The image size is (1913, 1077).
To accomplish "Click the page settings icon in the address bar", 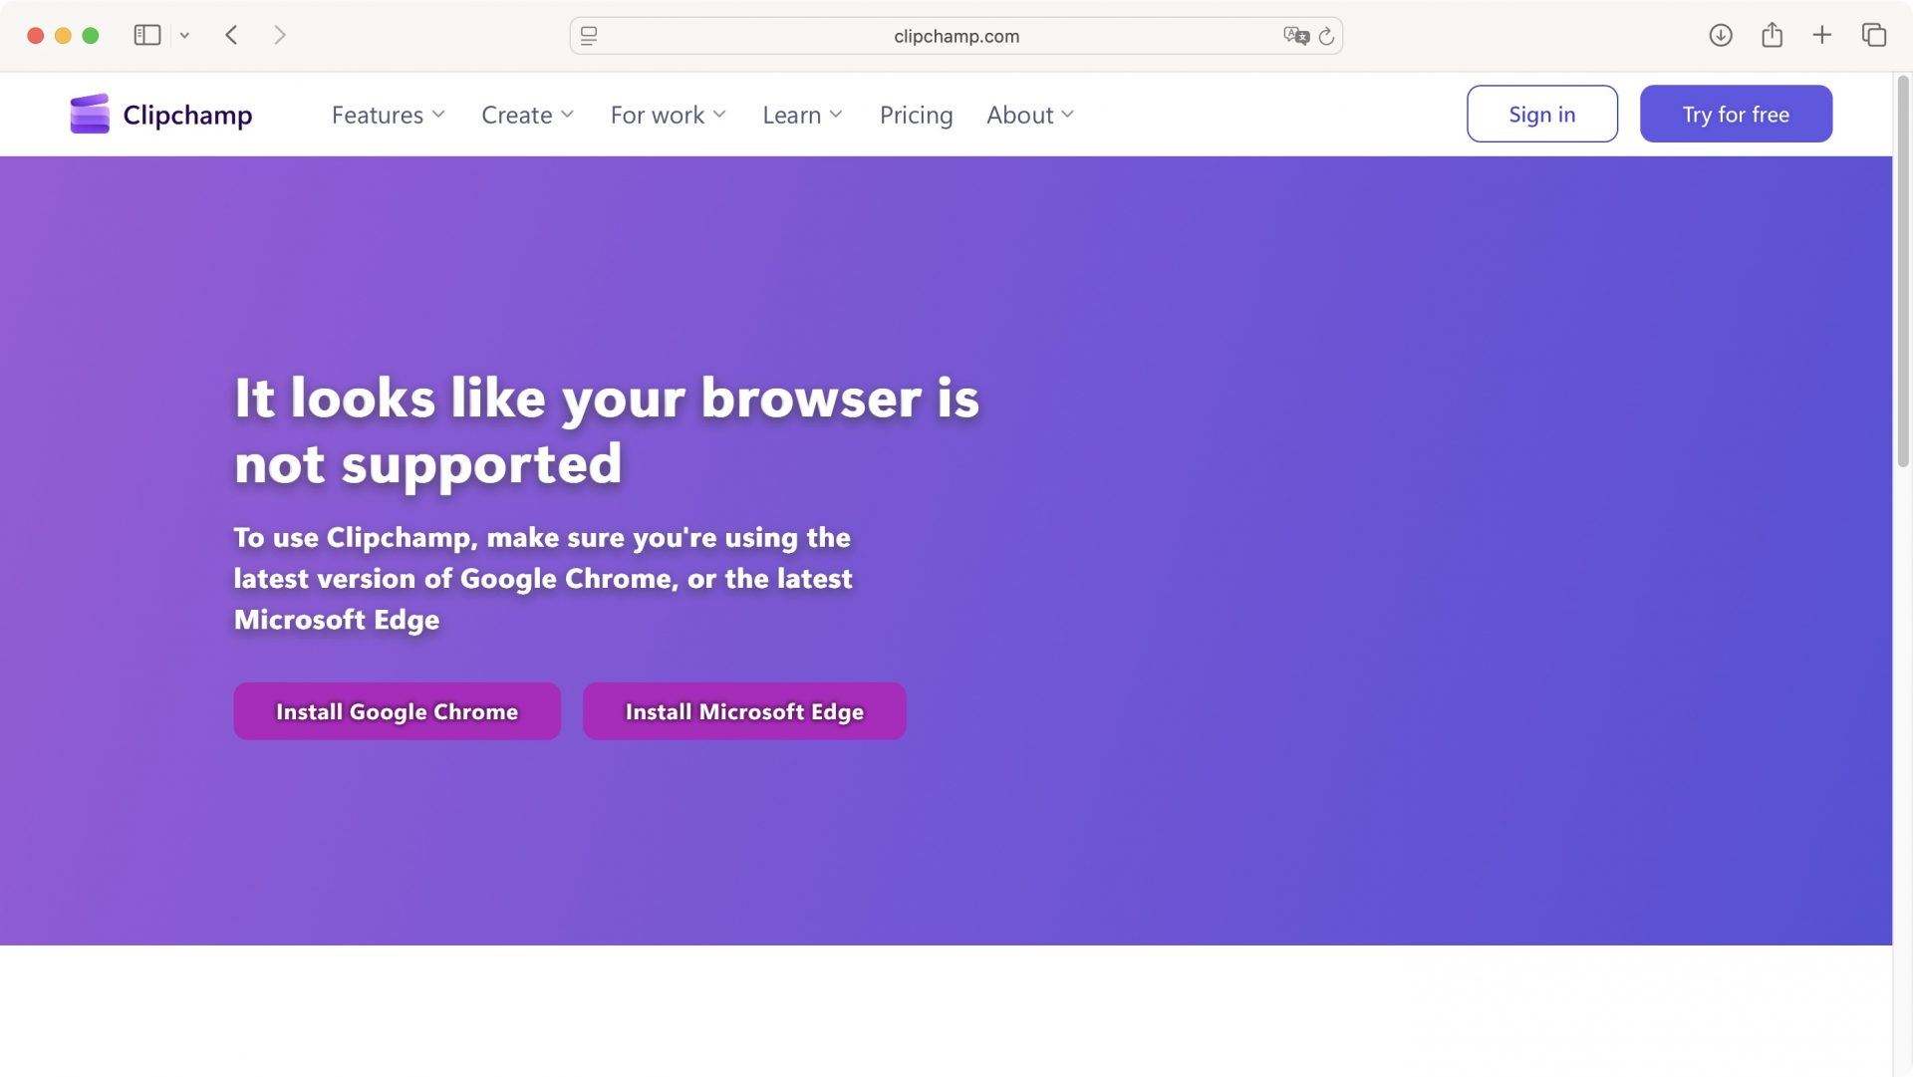I will 589,36.
